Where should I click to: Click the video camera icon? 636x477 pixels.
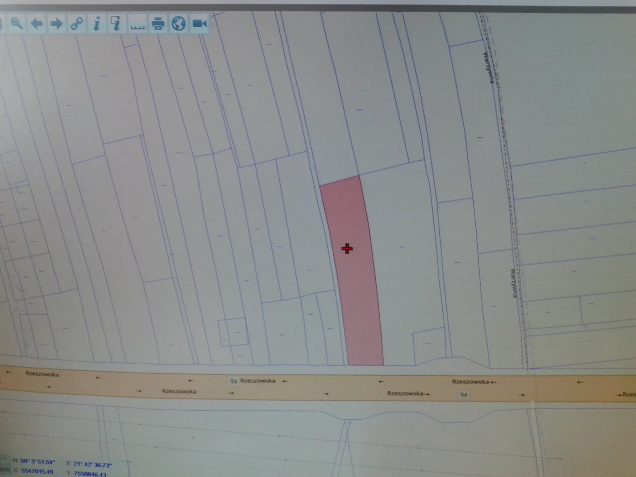(200, 24)
